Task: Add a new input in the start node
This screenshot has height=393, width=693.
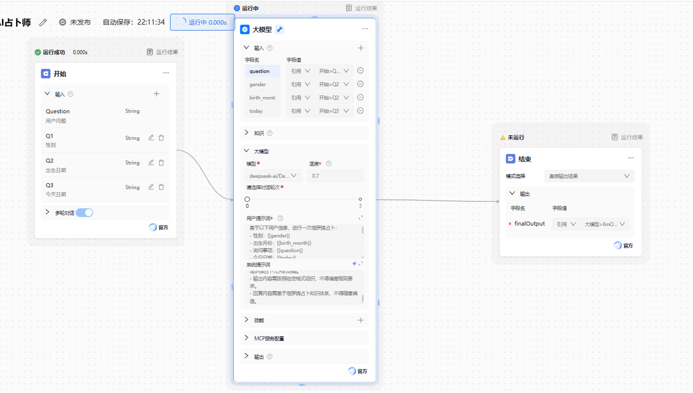Action: pos(156,94)
